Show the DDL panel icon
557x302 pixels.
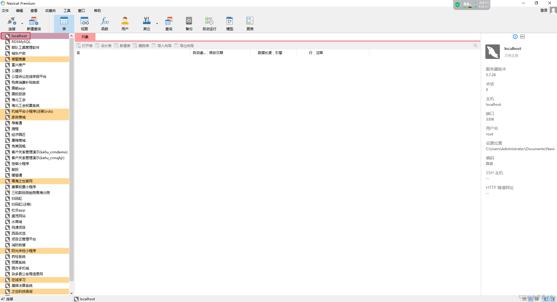tap(522, 37)
